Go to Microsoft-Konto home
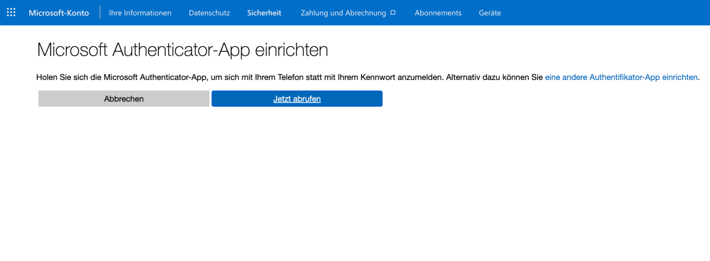The width and height of the screenshot is (710, 261). [59, 12]
